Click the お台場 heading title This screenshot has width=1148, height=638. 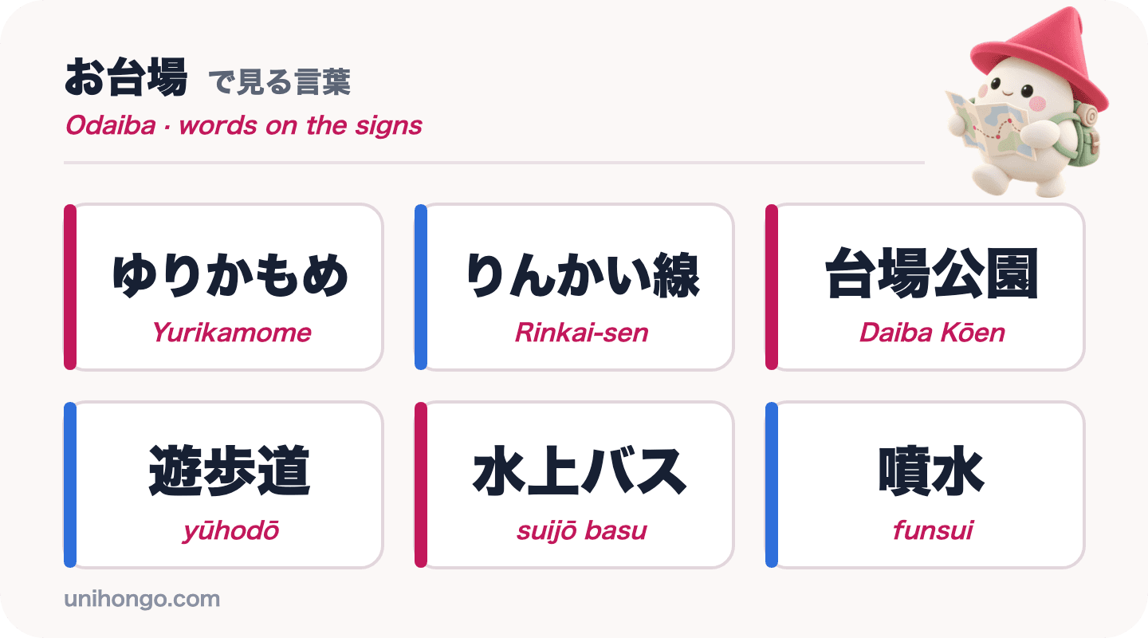click(126, 78)
